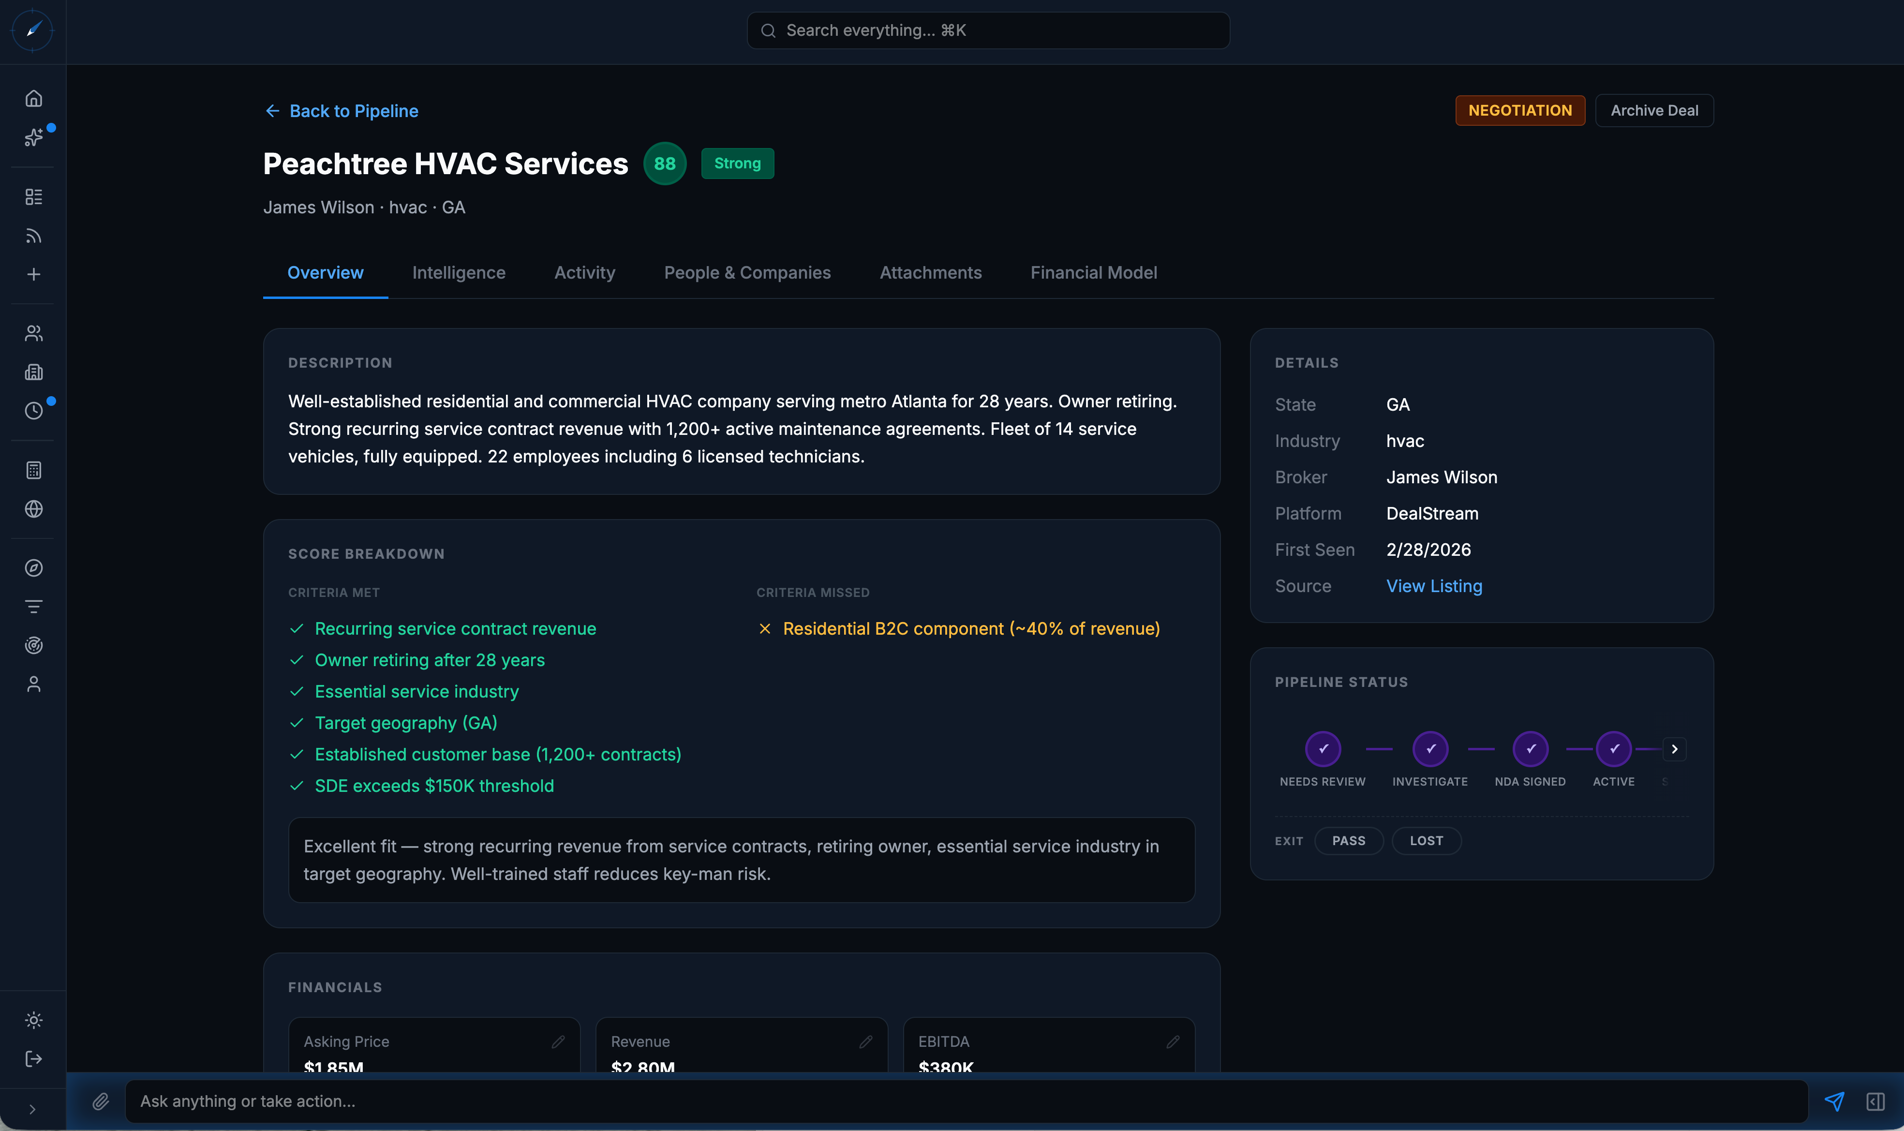
Task: Click the Archive Deal button
Action: point(1653,110)
